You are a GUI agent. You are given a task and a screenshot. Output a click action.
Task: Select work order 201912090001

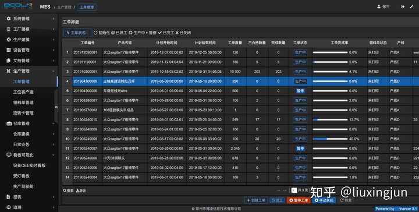click(x=85, y=52)
